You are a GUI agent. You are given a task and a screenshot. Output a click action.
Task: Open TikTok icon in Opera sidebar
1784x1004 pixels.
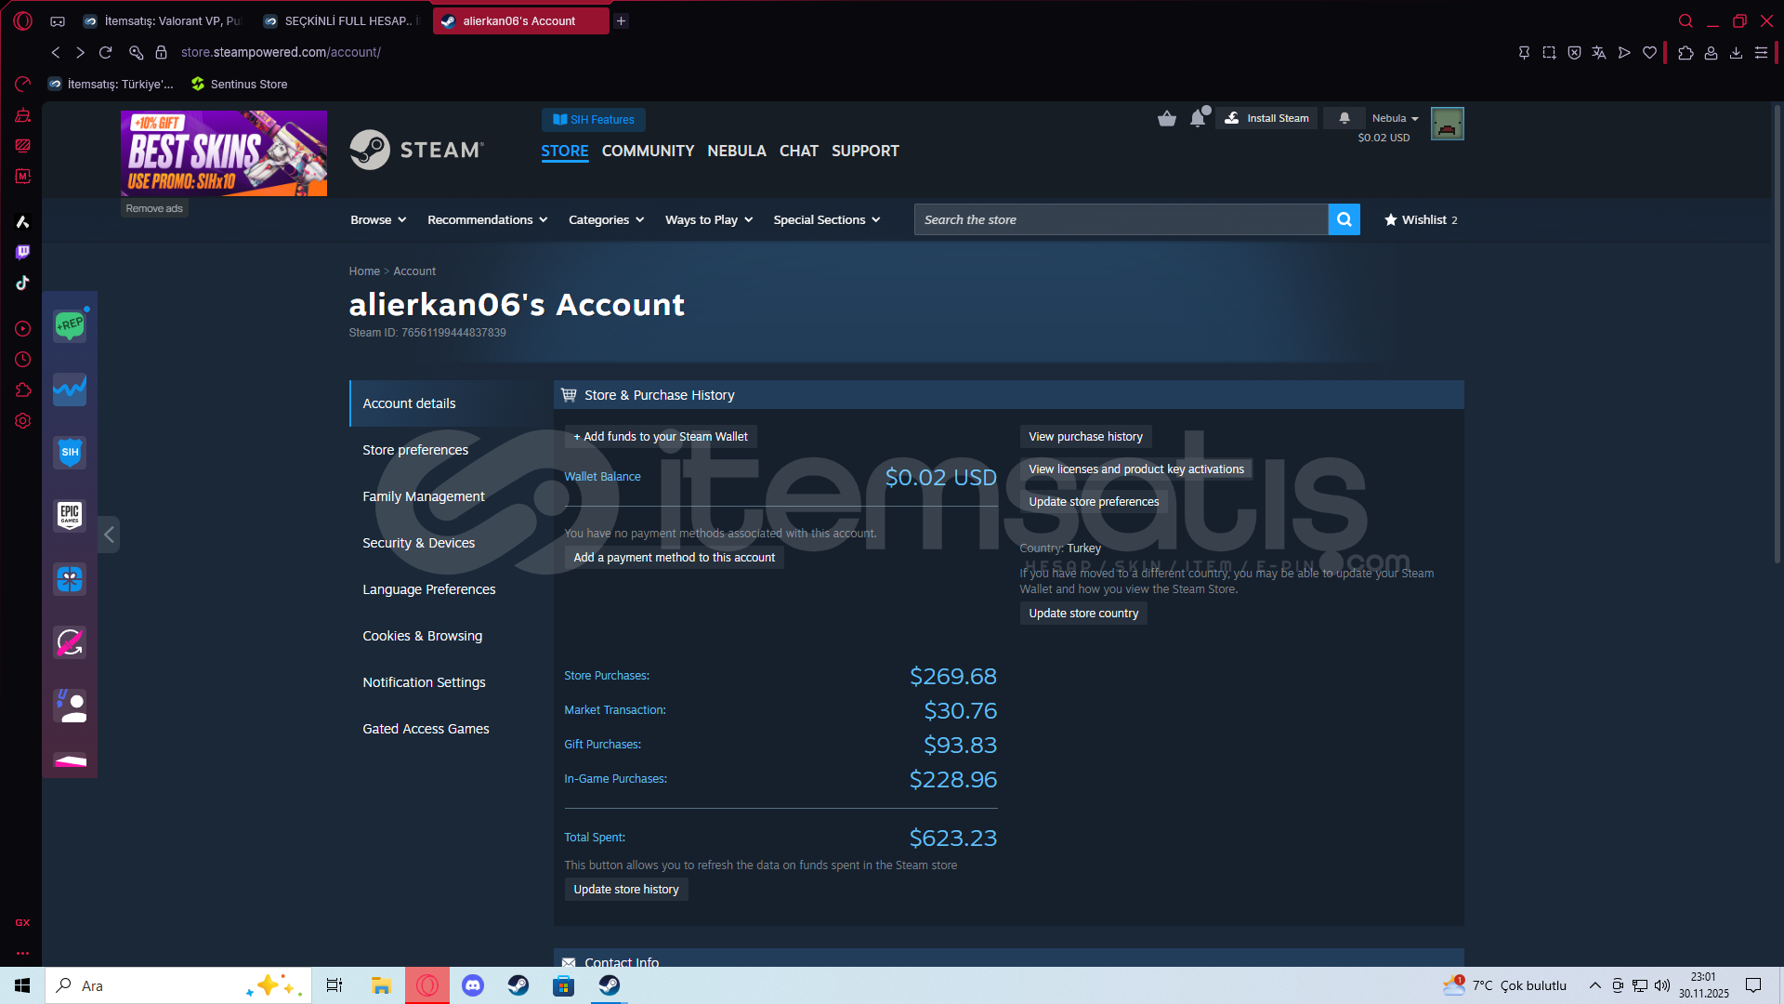22,283
